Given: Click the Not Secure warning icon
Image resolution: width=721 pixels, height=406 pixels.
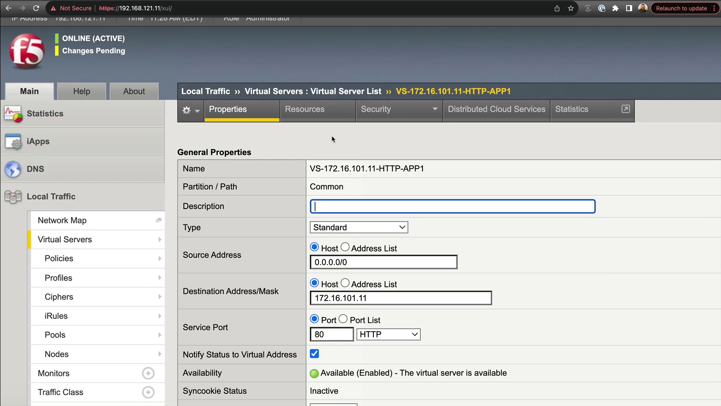Looking at the screenshot, I should coord(53,8).
